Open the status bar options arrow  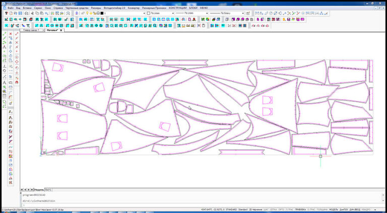click(375, 209)
